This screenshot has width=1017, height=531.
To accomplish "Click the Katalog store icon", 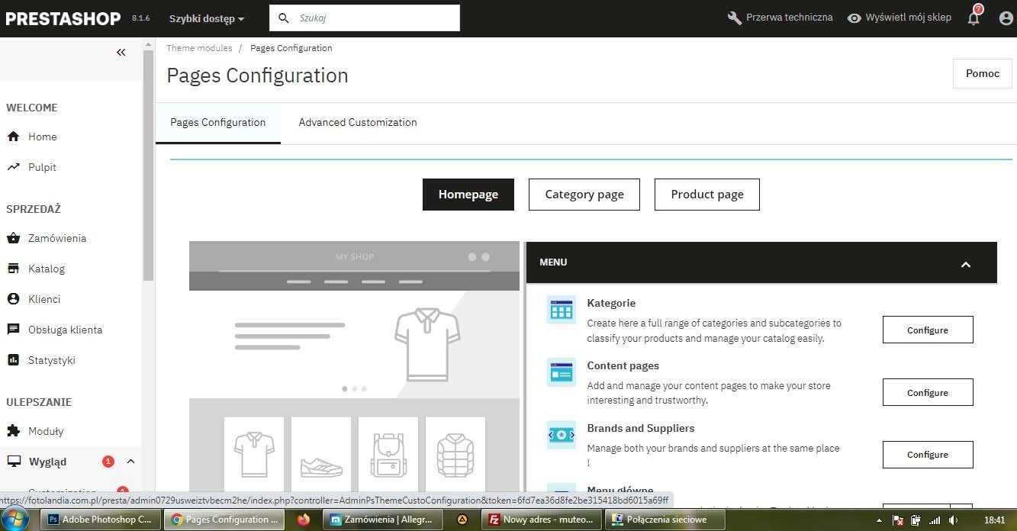I will pyautogui.click(x=13, y=269).
